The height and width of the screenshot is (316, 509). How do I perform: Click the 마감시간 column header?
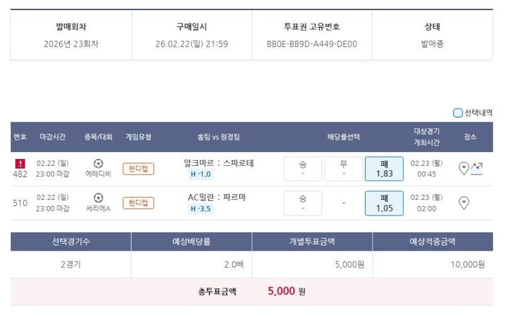click(x=52, y=136)
